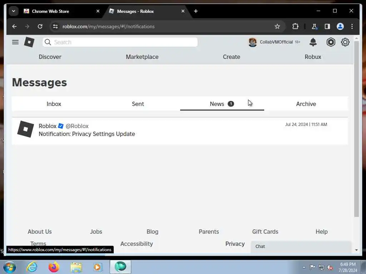Open the Accessibility footer link

(x=137, y=244)
